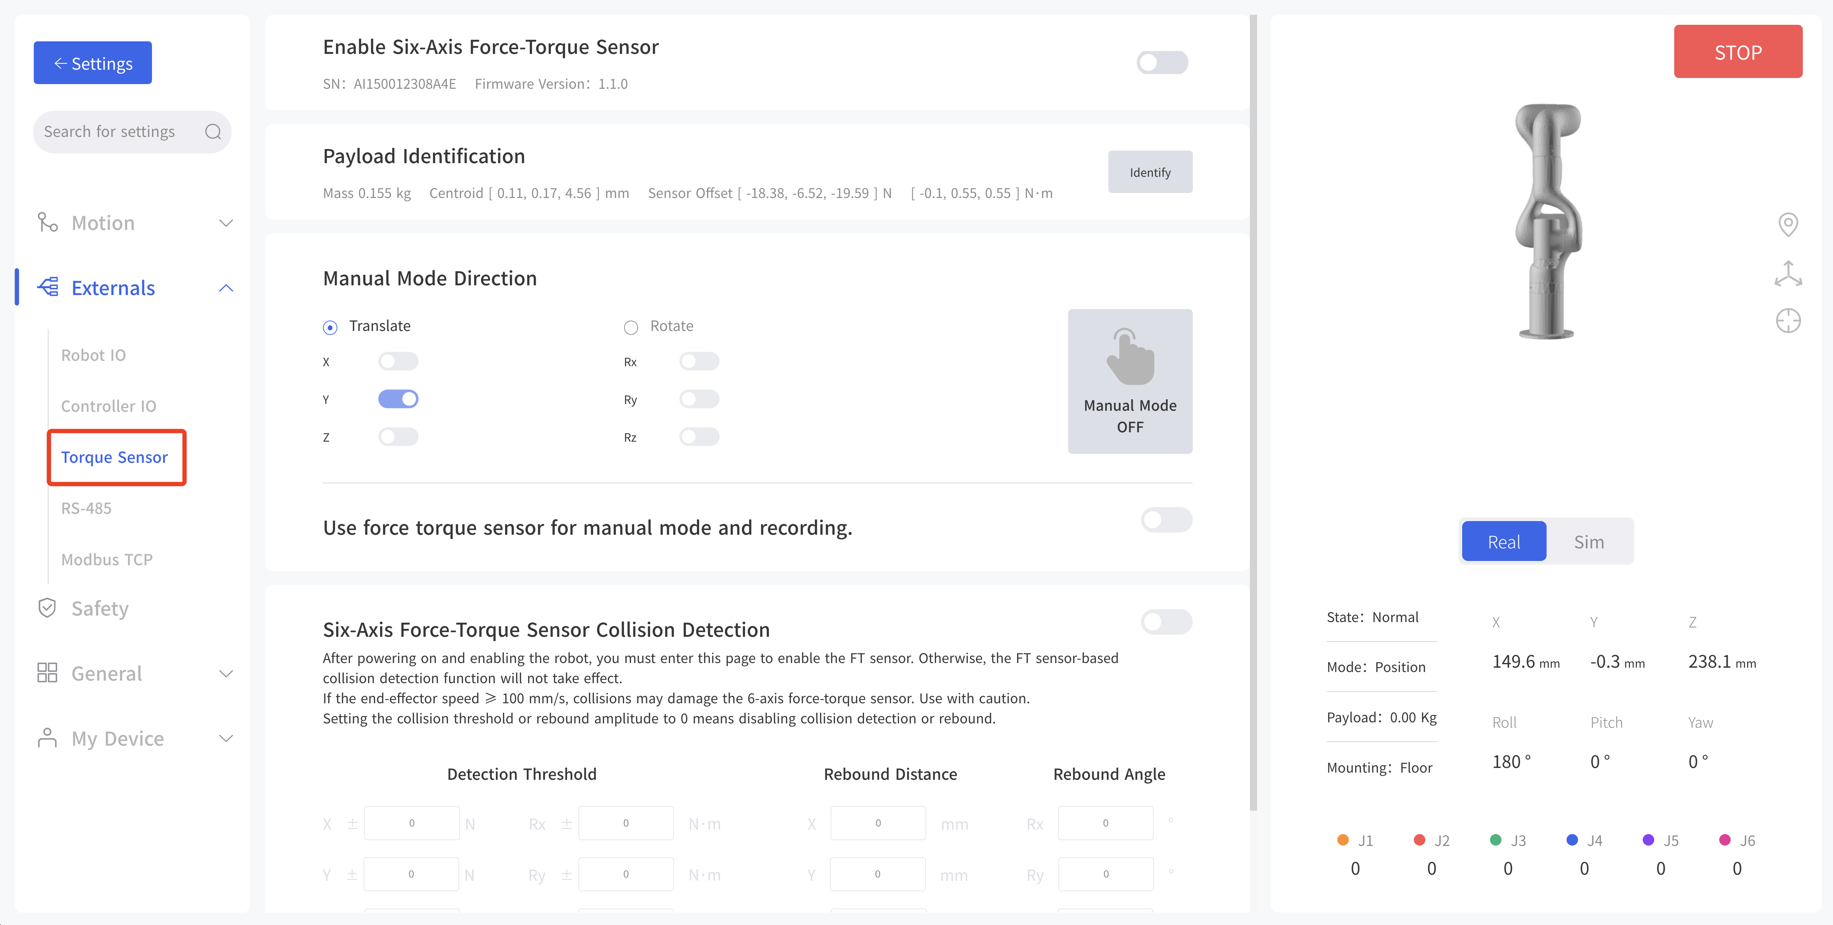Expand the General section chevron
Screen dimensions: 1833x925
pos(226,673)
